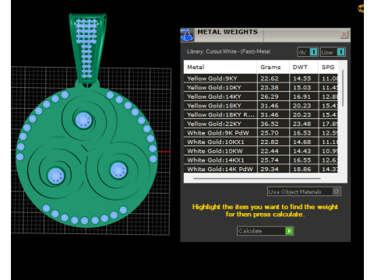Select the Yellow Gold:10KY row
This screenshot has height=280, width=374.
261,88
